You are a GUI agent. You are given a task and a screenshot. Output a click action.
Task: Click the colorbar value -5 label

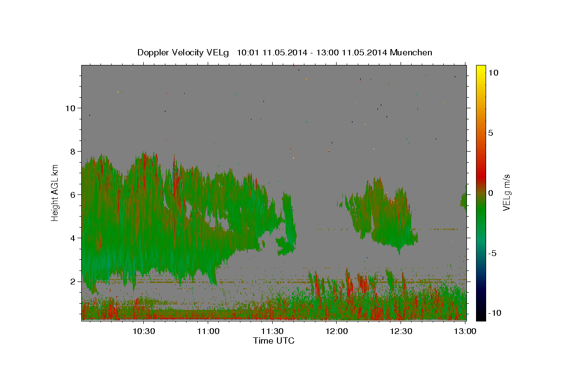click(493, 253)
